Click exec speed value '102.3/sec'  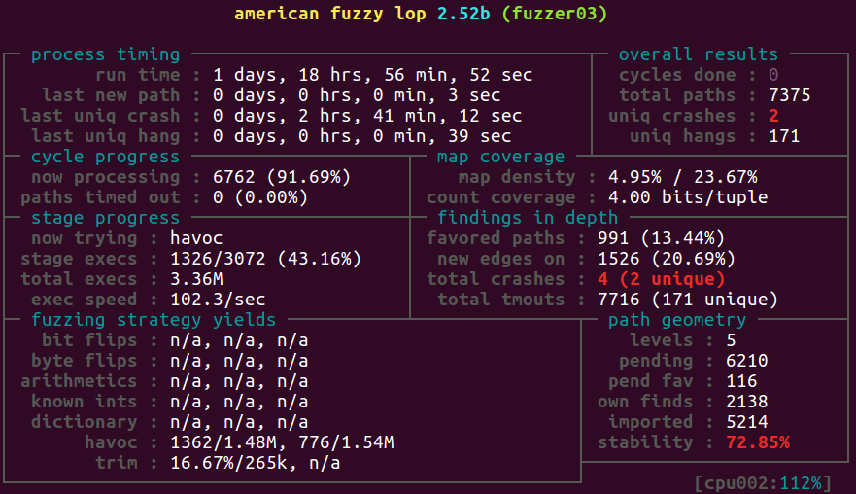[218, 300]
